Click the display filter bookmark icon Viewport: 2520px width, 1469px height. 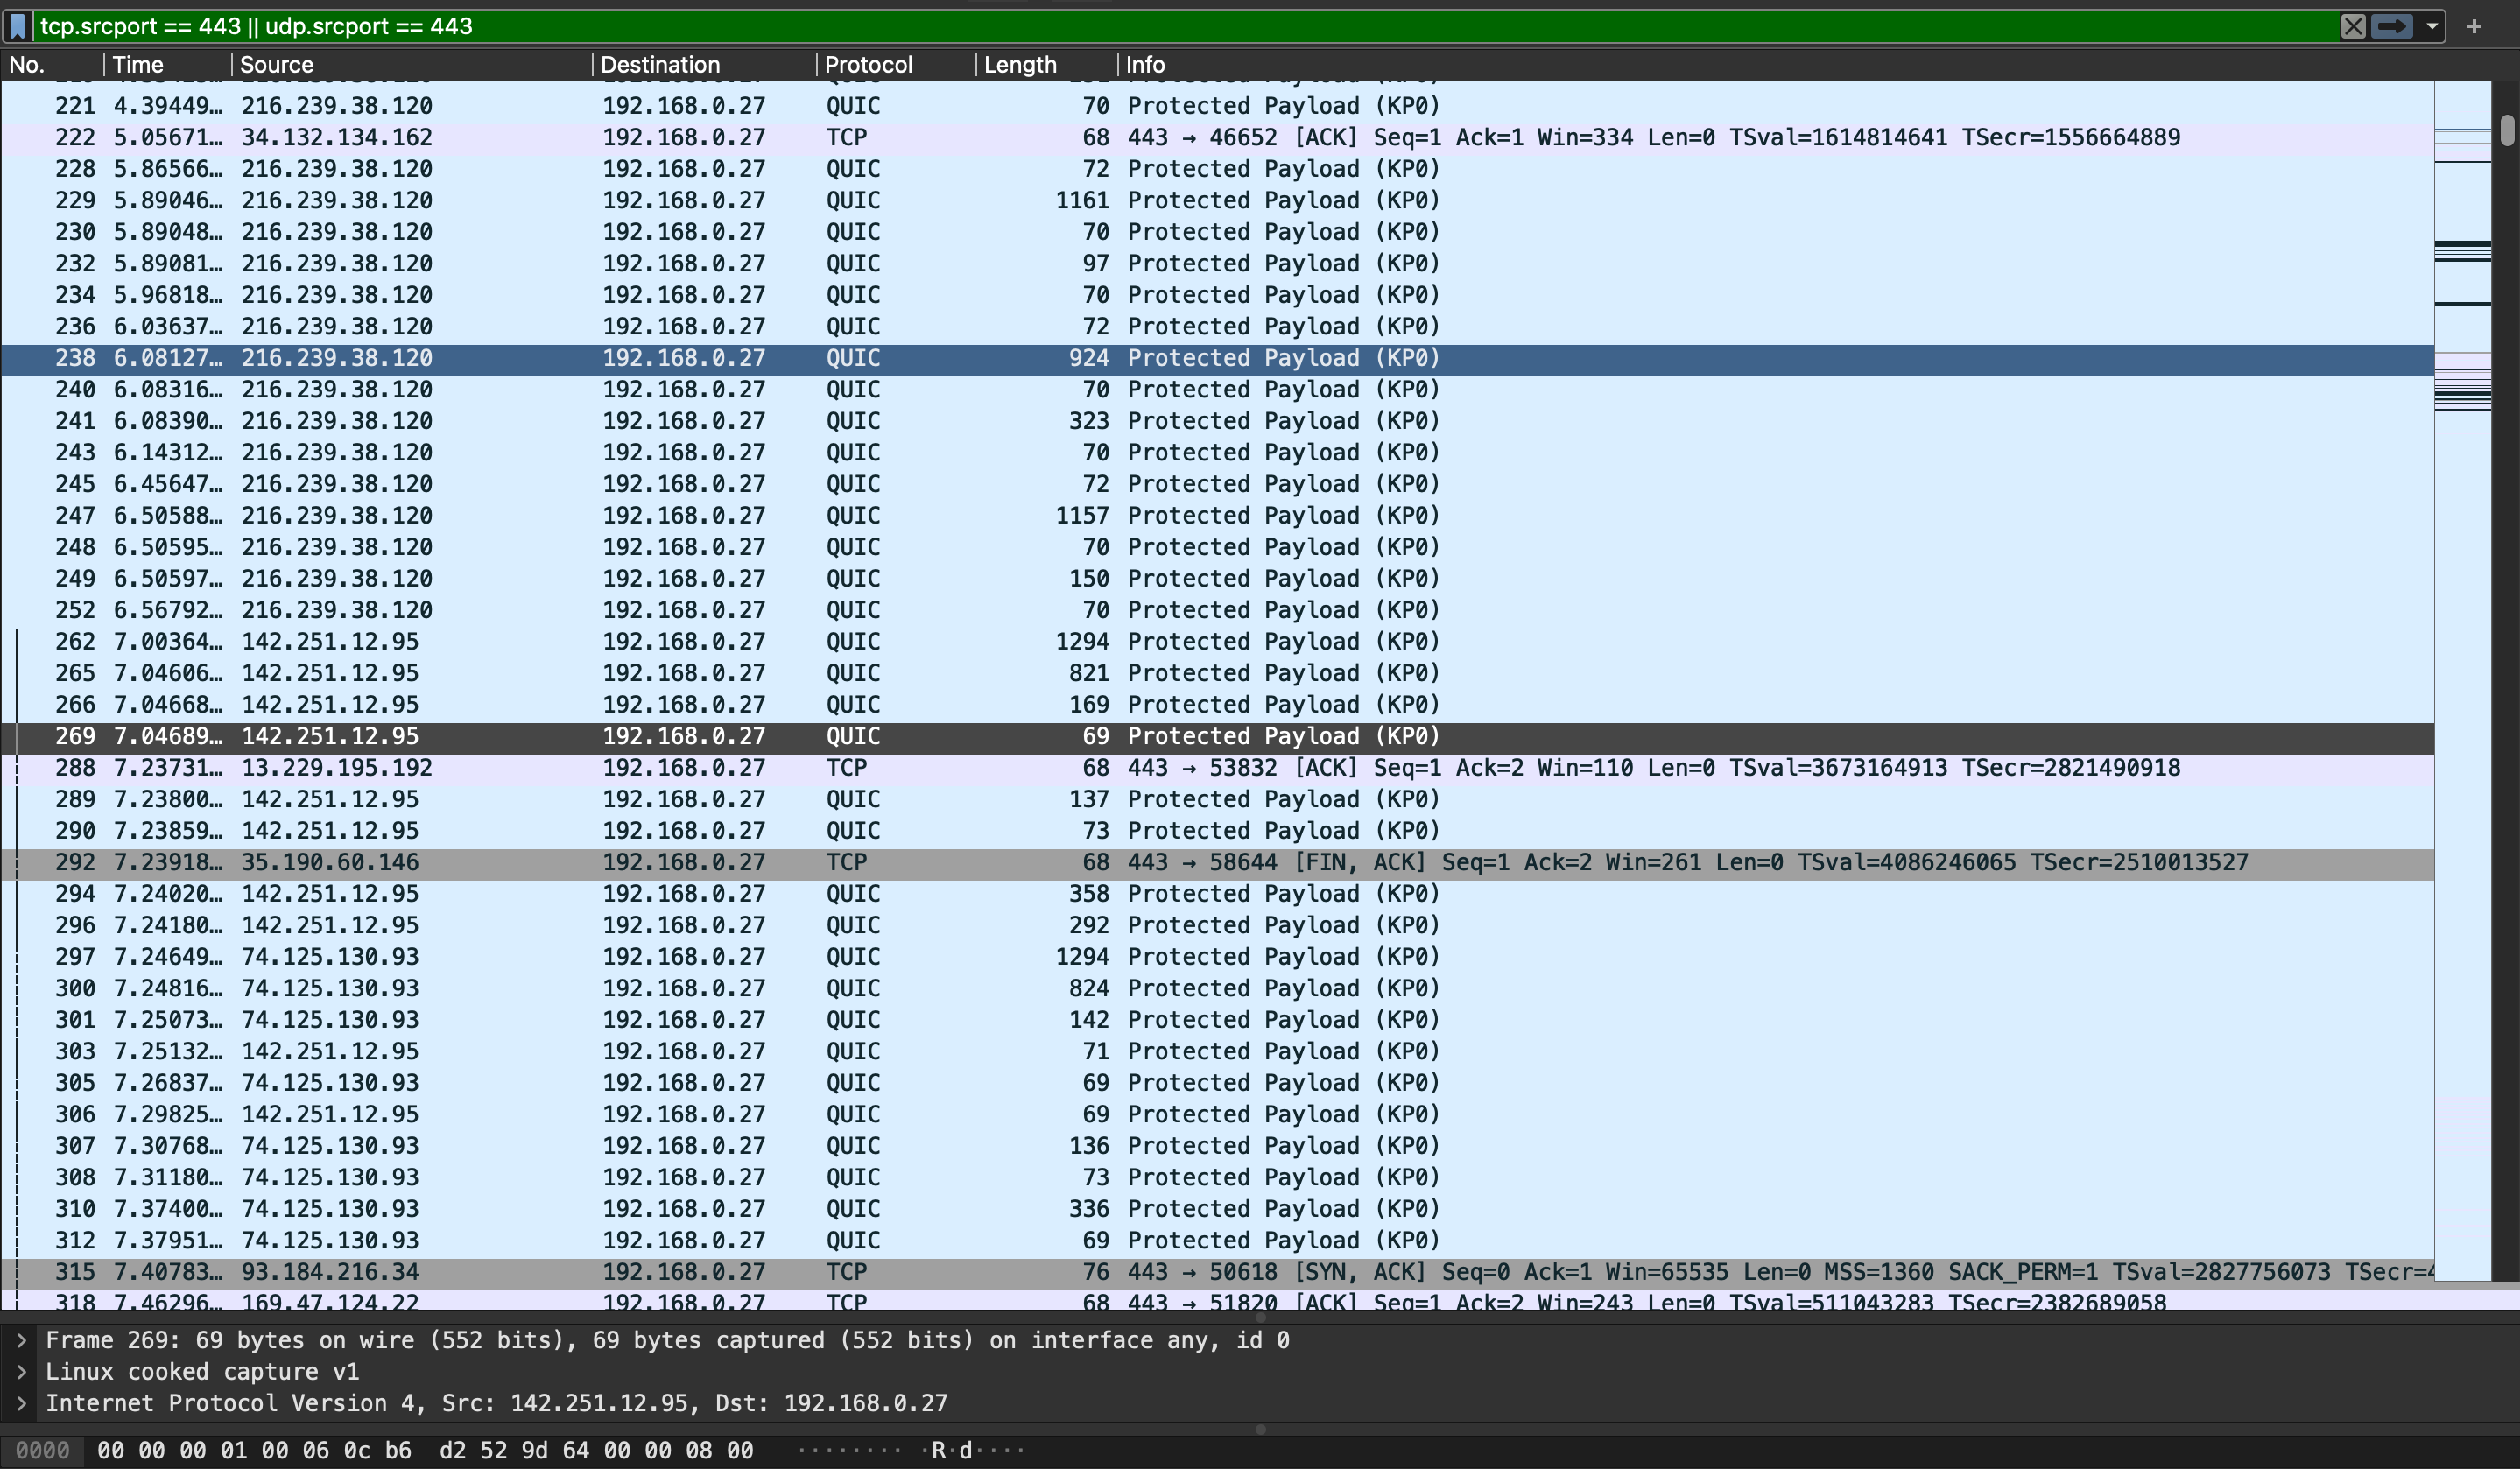click(17, 26)
